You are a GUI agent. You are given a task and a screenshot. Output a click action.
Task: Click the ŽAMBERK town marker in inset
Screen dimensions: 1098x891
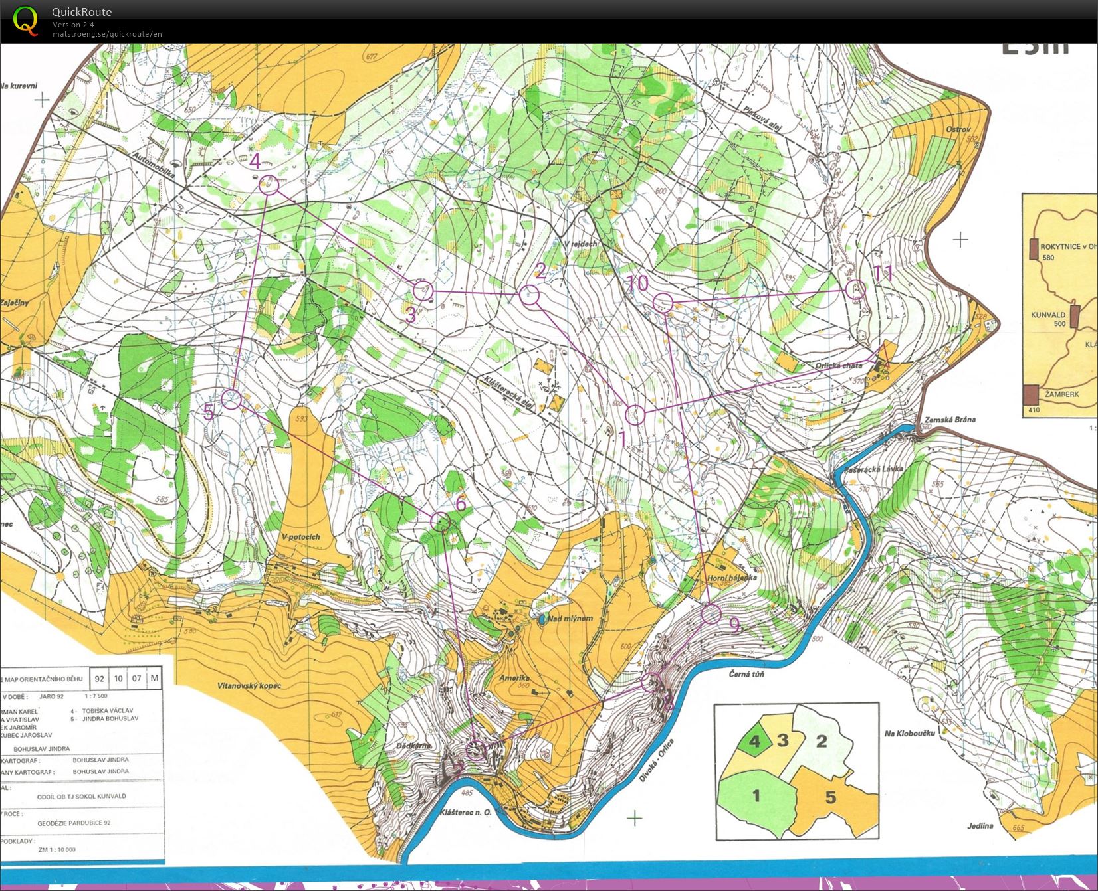[x=1031, y=395]
